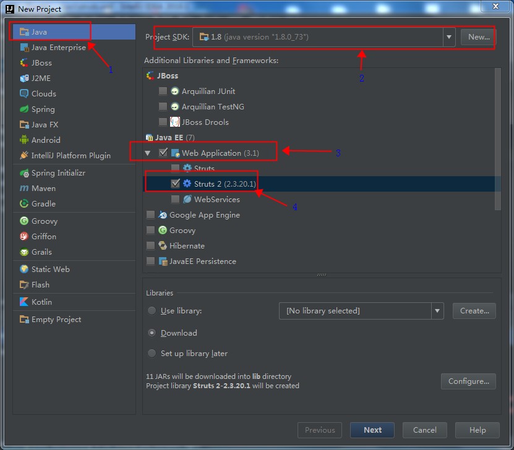This screenshot has width=514, height=450.
Task: Enable the Arquillian JUnit checkbox
Action: 163,91
